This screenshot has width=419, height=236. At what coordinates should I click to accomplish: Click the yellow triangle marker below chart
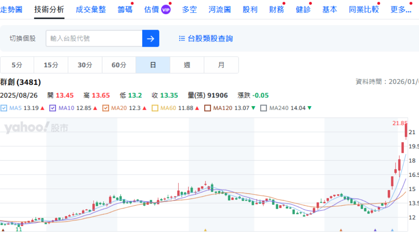[205, 230]
